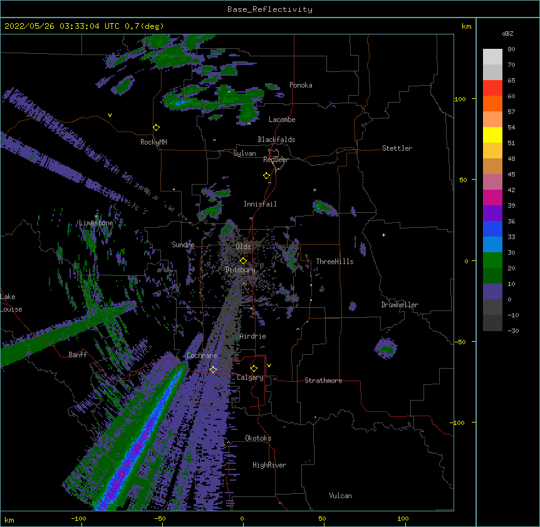The image size is (540, 527).
Task: Select the Ponoka label on the map
Action: [301, 85]
